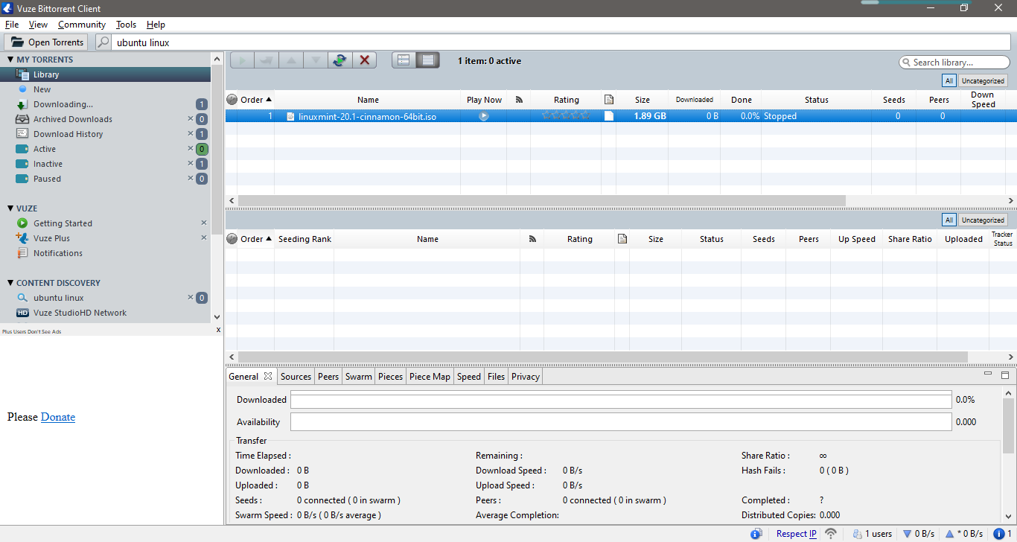Click the All filter above seeding table
This screenshot has height=542, width=1017.
(949, 220)
